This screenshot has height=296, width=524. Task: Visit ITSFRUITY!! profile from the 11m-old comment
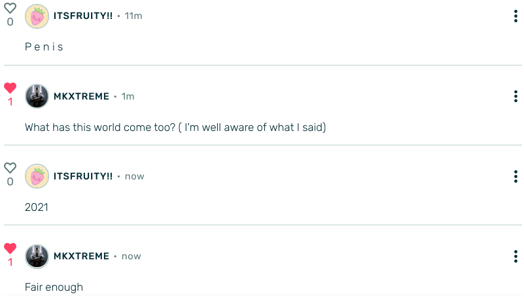click(83, 16)
